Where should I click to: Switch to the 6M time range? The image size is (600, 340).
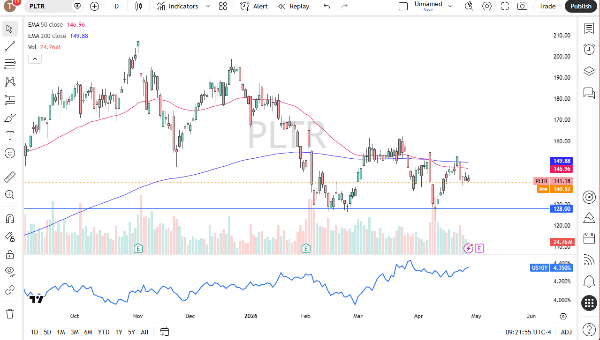click(x=88, y=332)
